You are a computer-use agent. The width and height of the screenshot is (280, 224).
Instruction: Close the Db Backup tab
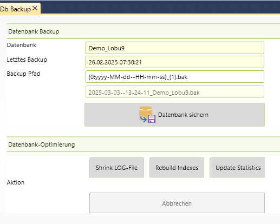[35, 8]
